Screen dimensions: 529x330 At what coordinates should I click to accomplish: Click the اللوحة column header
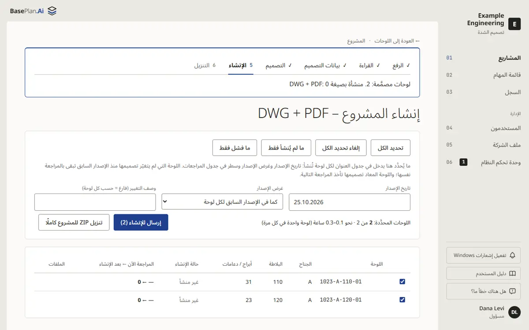tap(377, 264)
